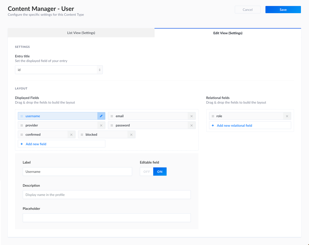Click the drag handle next to blocked
The width and height of the screenshot is (309, 245).
point(82,134)
